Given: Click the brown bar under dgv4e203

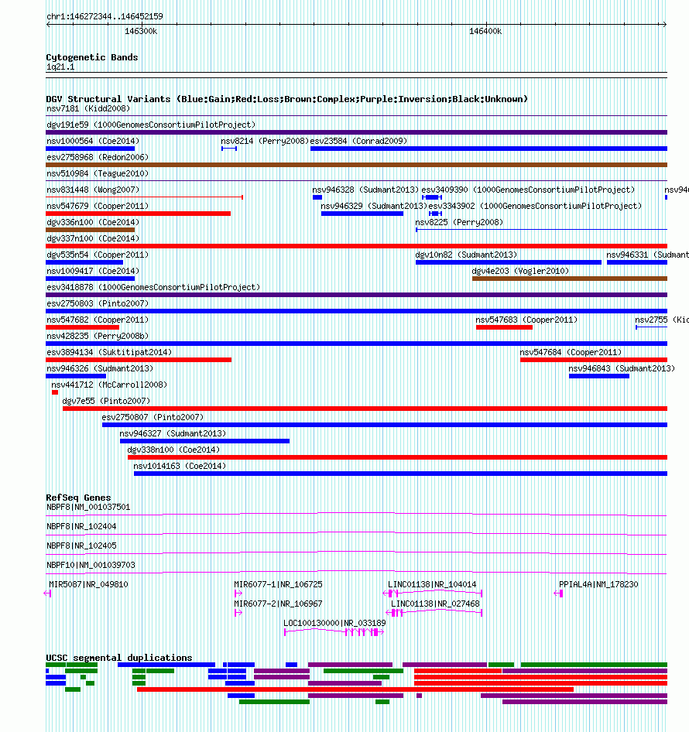Looking at the screenshot, I should [570, 279].
